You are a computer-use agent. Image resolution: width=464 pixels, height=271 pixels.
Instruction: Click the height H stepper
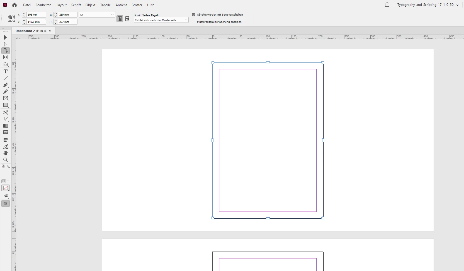click(x=56, y=22)
